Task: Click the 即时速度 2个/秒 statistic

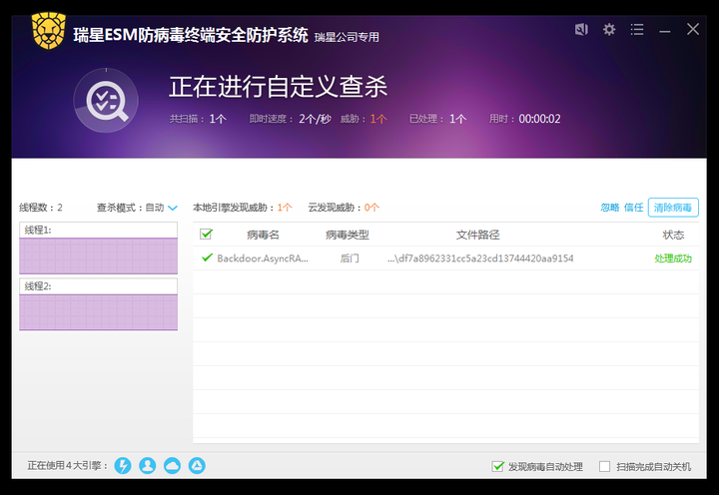Action: pyautogui.click(x=291, y=119)
